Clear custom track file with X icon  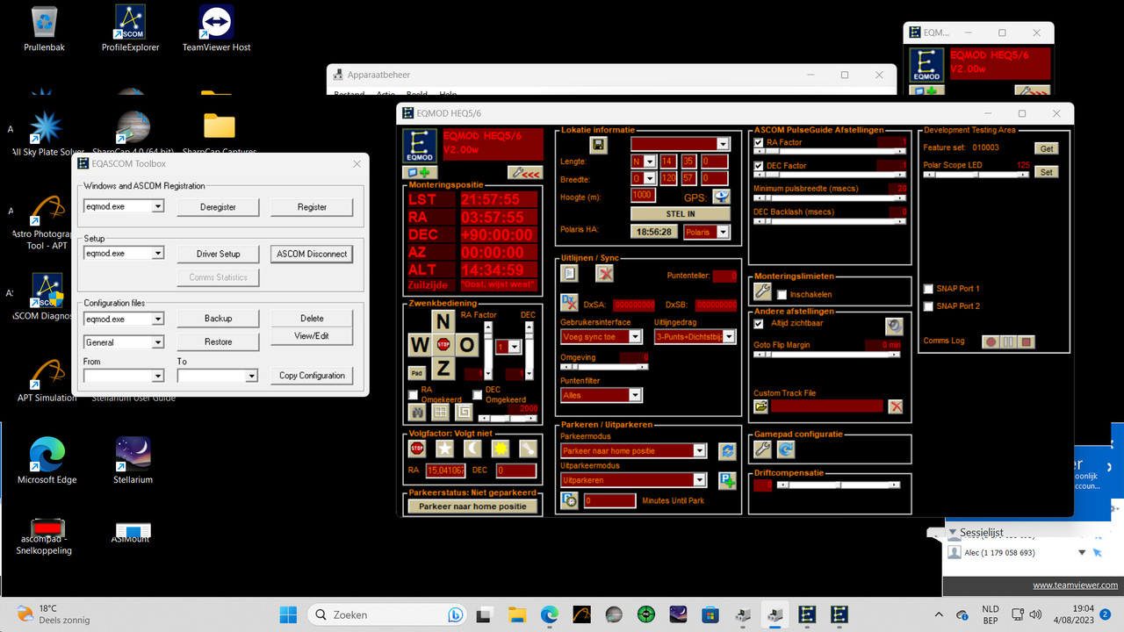(895, 406)
